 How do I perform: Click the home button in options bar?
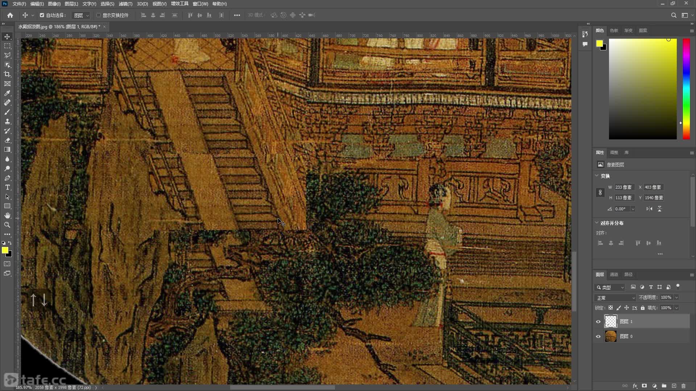click(x=10, y=15)
